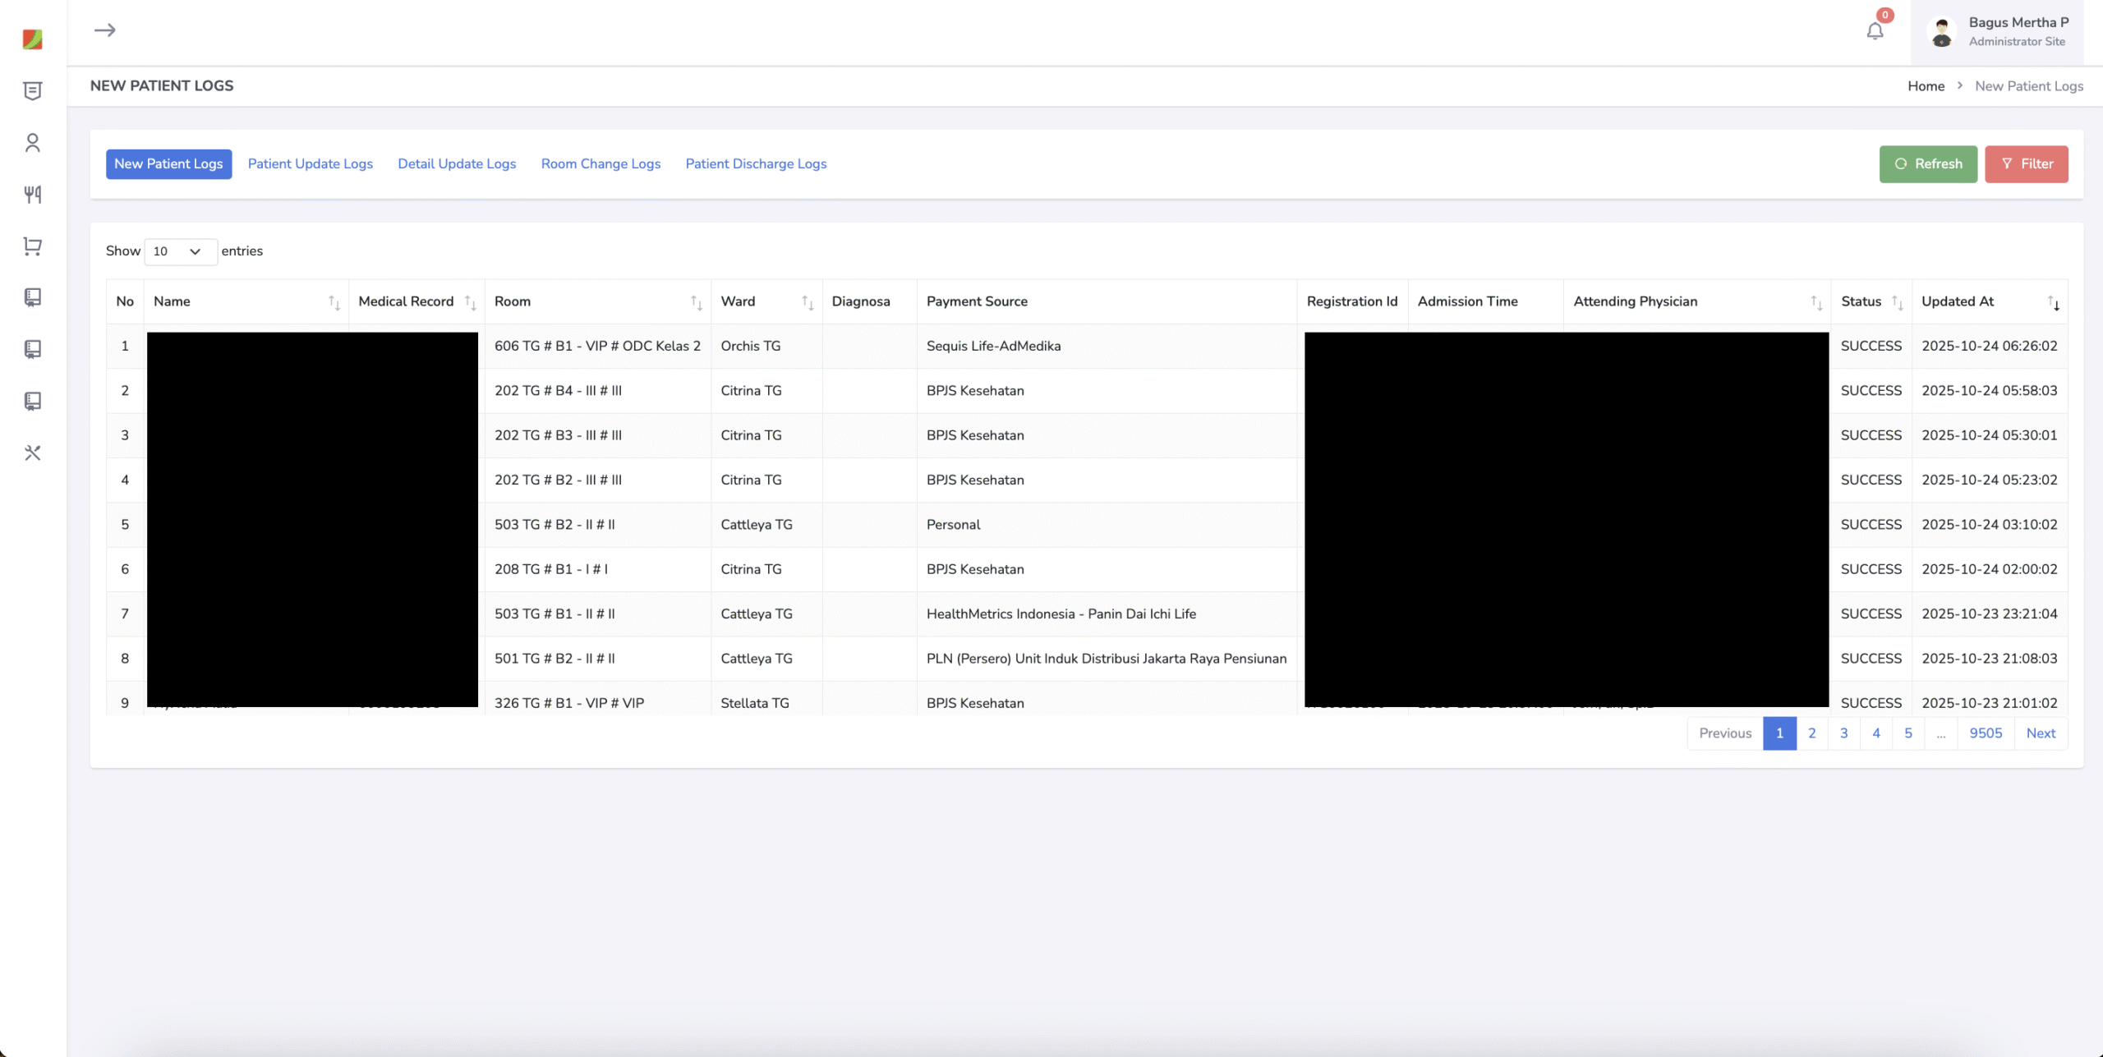The image size is (2103, 1057).
Task: Open the Show entries count dropdown
Action: (181, 251)
